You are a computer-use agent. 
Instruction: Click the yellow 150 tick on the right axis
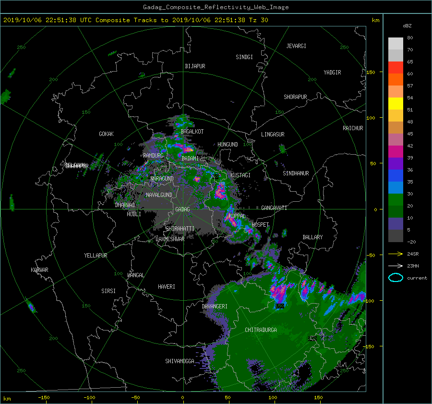[371, 72]
